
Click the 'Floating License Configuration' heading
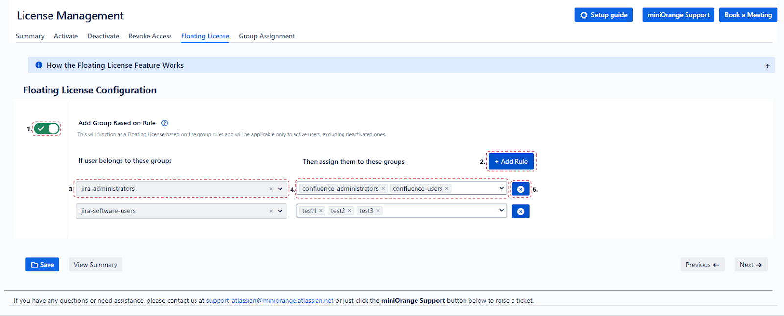point(90,90)
